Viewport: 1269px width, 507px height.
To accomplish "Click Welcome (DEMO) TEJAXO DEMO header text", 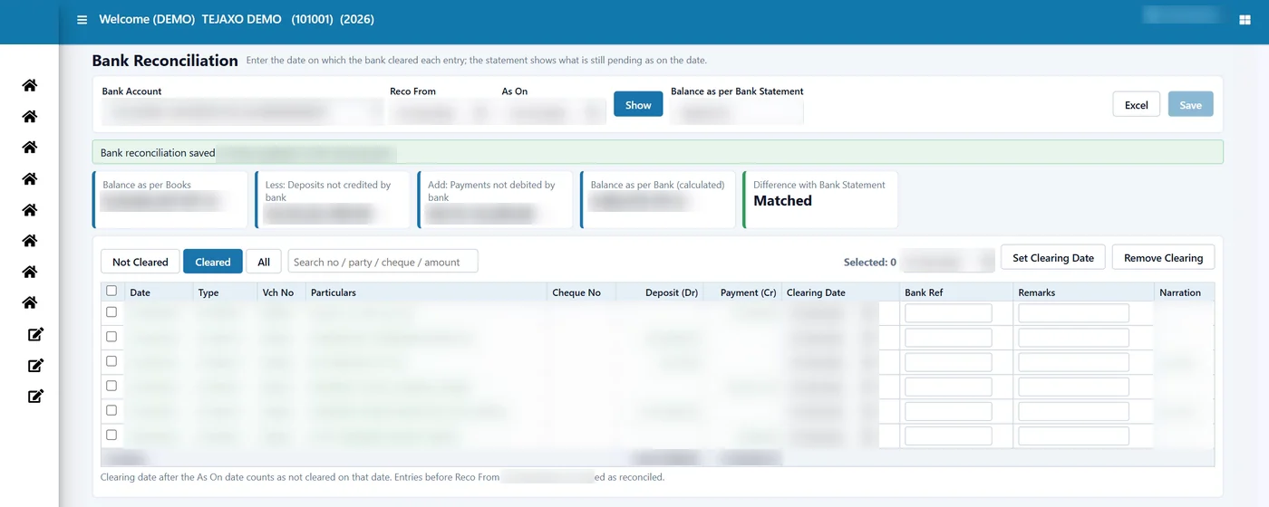I will coord(190,19).
